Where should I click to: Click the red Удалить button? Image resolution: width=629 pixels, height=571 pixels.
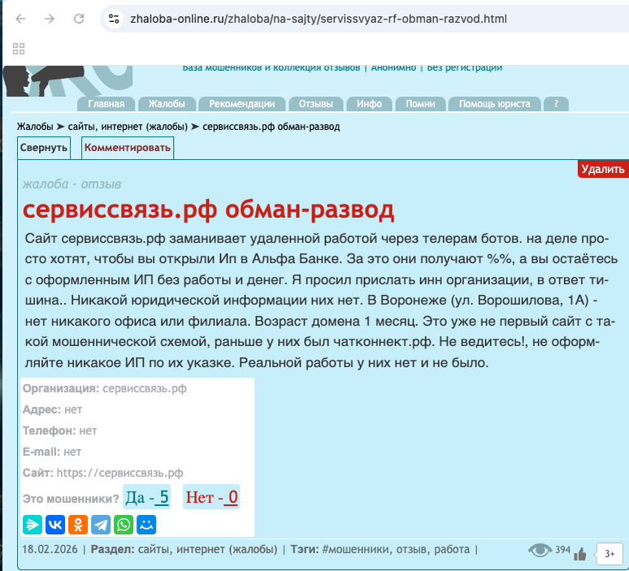point(603,169)
